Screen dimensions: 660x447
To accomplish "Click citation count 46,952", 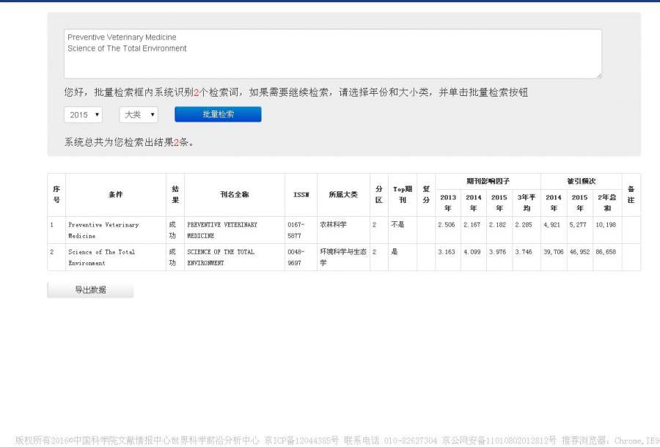I will click(x=579, y=252).
